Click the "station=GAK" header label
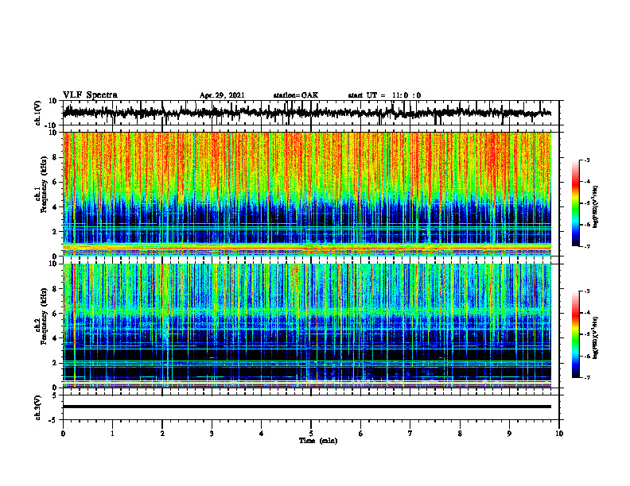Screen dimensions: 630x486 [x=296, y=95]
